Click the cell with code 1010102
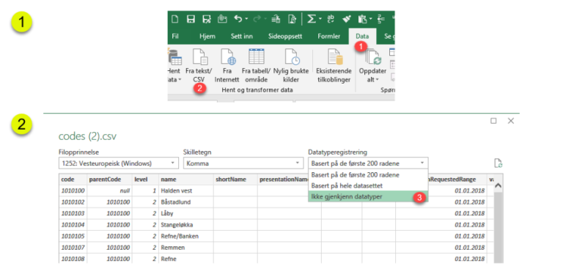 (x=73, y=202)
